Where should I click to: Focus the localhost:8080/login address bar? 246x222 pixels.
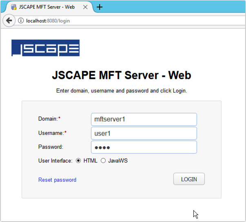tap(122, 20)
